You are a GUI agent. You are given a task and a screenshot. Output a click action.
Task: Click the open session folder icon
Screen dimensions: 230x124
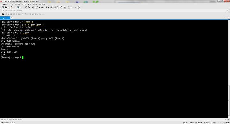6,7
